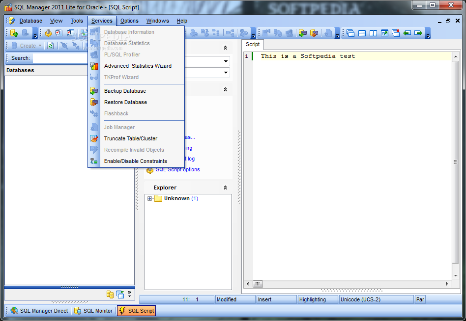Restore the inner SQL Script child window
This screenshot has width=466, height=321.
click(x=448, y=21)
